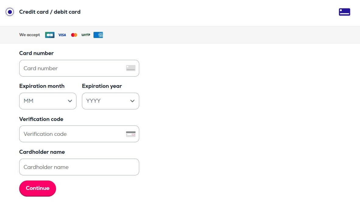Click the chevron arrow of the month selector
Image resolution: width=360 pixels, height=203 pixels.
[x=70, y=101]
